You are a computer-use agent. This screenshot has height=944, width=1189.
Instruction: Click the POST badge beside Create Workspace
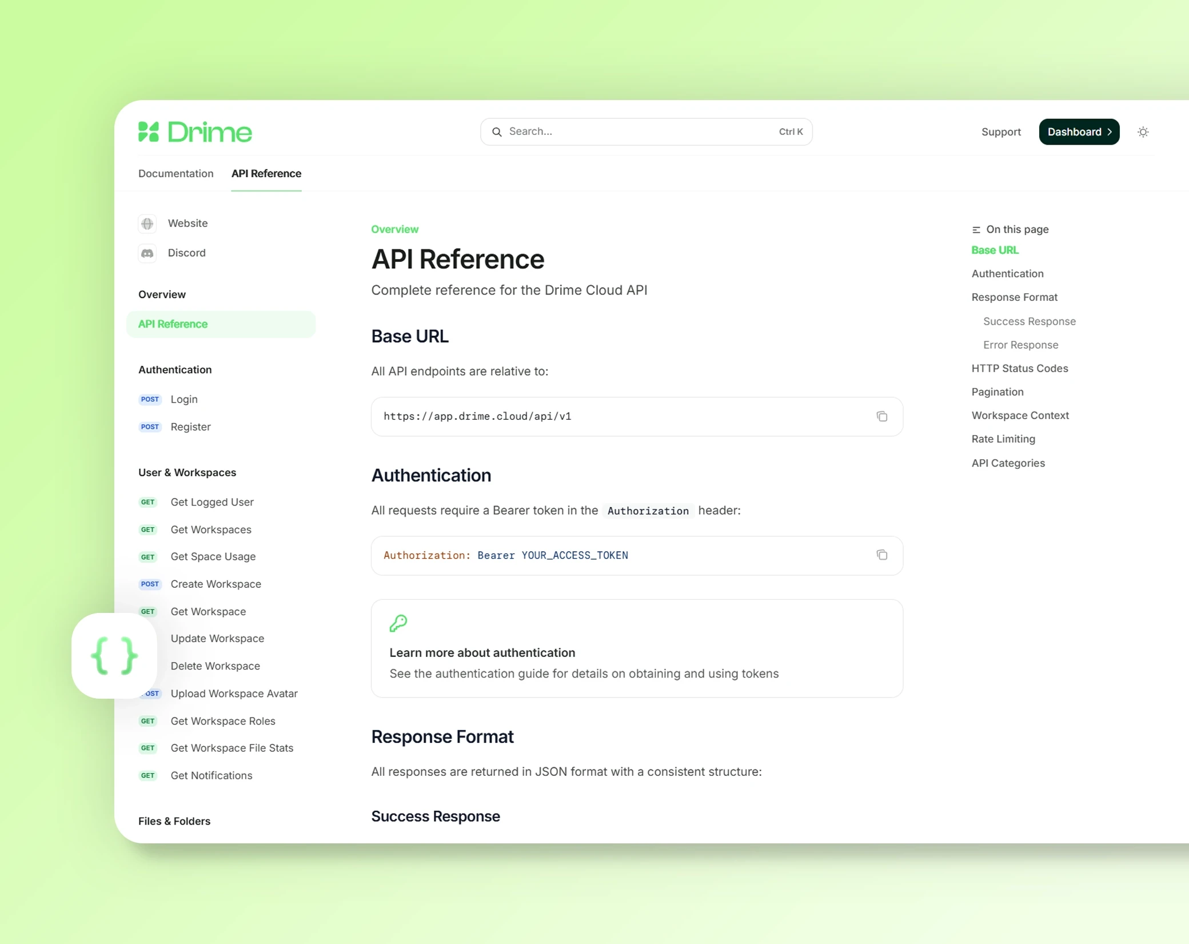150,584
